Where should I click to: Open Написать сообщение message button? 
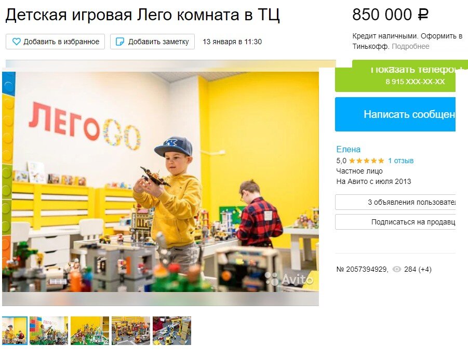pos(395,114)
